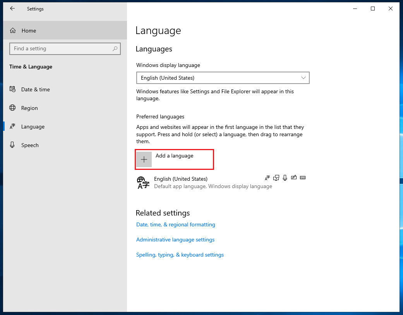Click the search magnifier icon

(x=115, y=48)
